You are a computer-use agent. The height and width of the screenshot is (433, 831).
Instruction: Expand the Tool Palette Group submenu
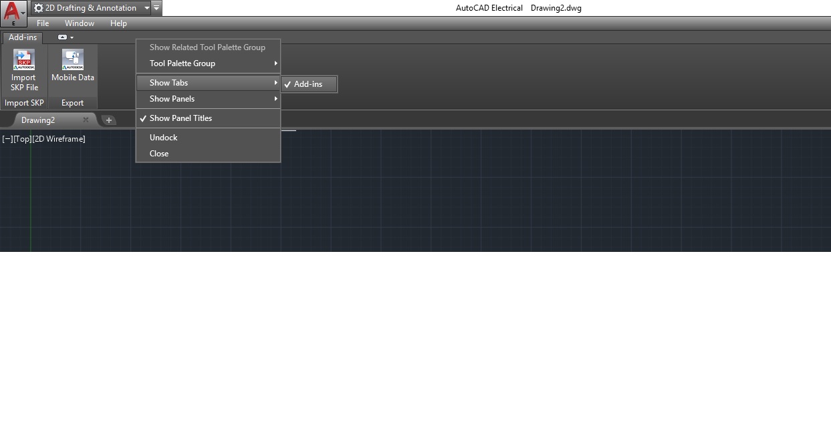[208, 63]
